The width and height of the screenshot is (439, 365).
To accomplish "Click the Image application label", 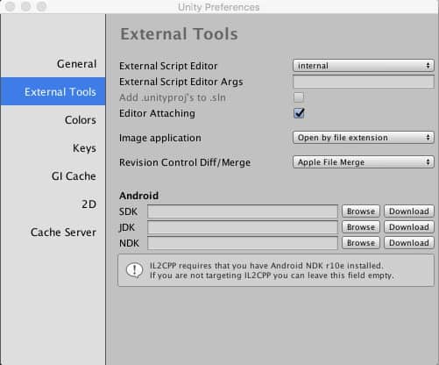I will click(160, 138).
